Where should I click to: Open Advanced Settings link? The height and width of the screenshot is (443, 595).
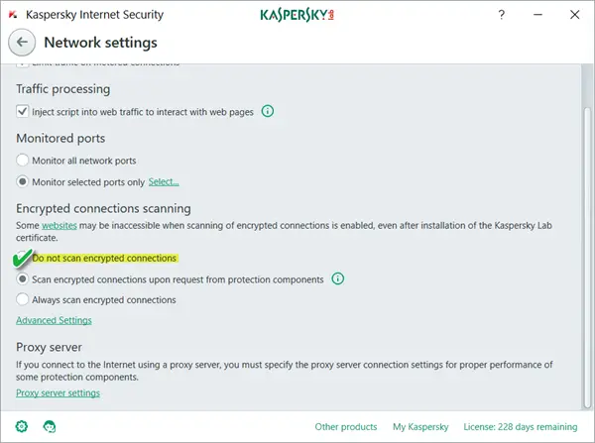(54, 320)
